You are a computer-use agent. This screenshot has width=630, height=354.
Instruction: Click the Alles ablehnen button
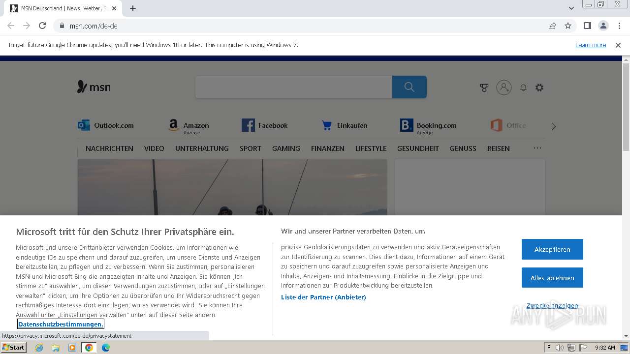[552, 278]
